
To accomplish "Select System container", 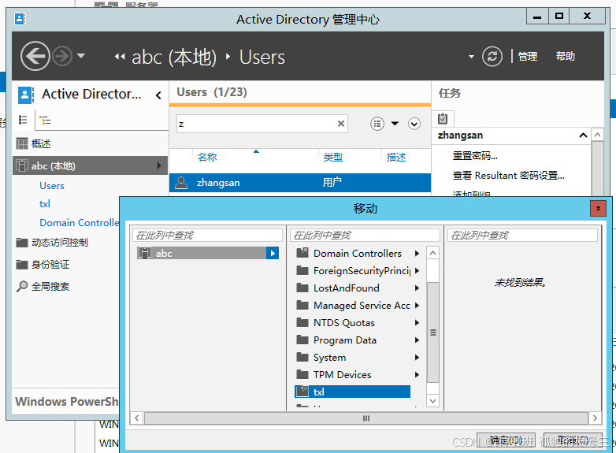I will 329,357.
